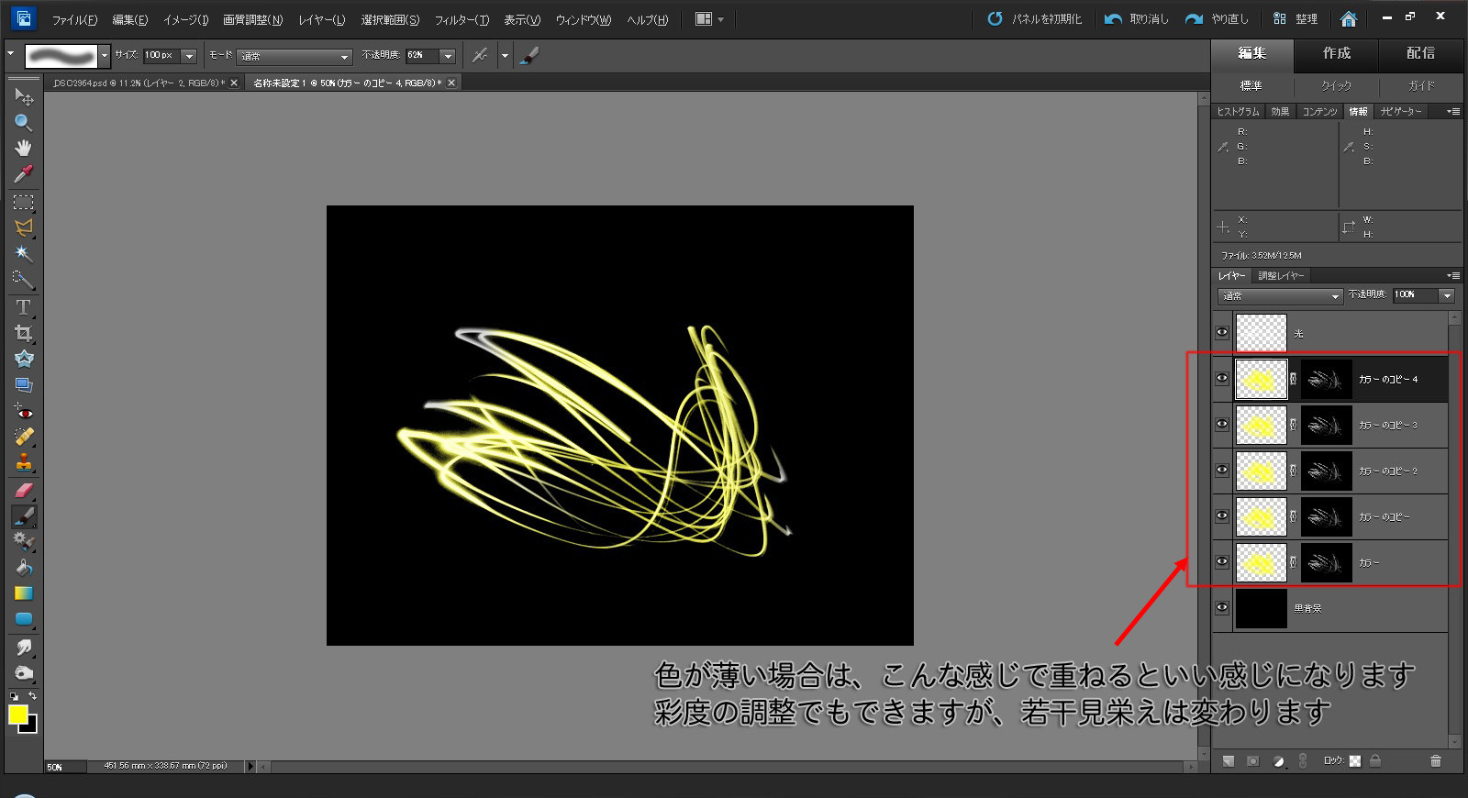Viewport: 1468px width, 798px height.
Task: Select the Gradient tool
Action: point(23,593)
